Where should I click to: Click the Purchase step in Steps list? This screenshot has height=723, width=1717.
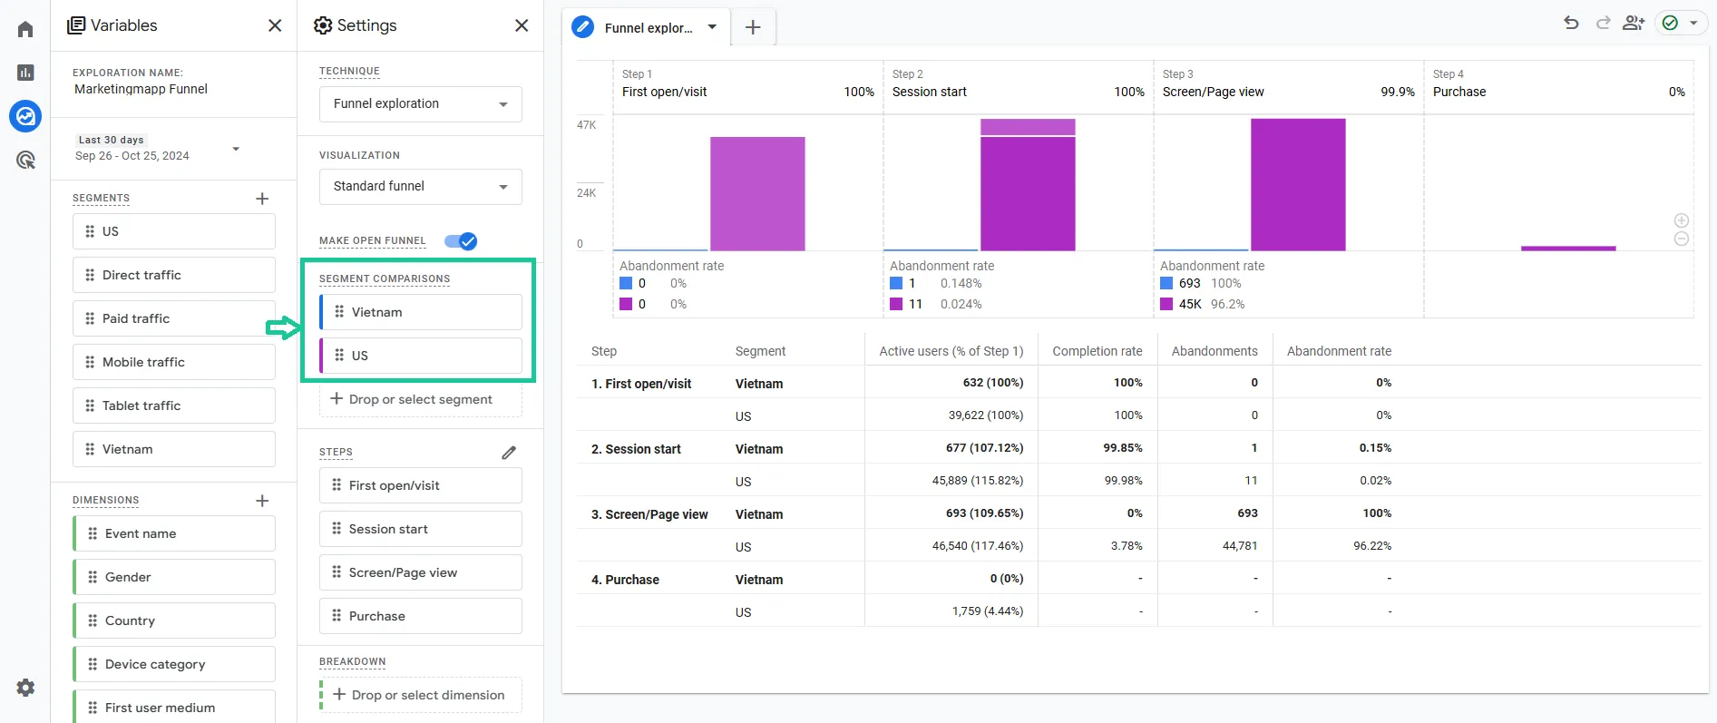pos(421,616)
